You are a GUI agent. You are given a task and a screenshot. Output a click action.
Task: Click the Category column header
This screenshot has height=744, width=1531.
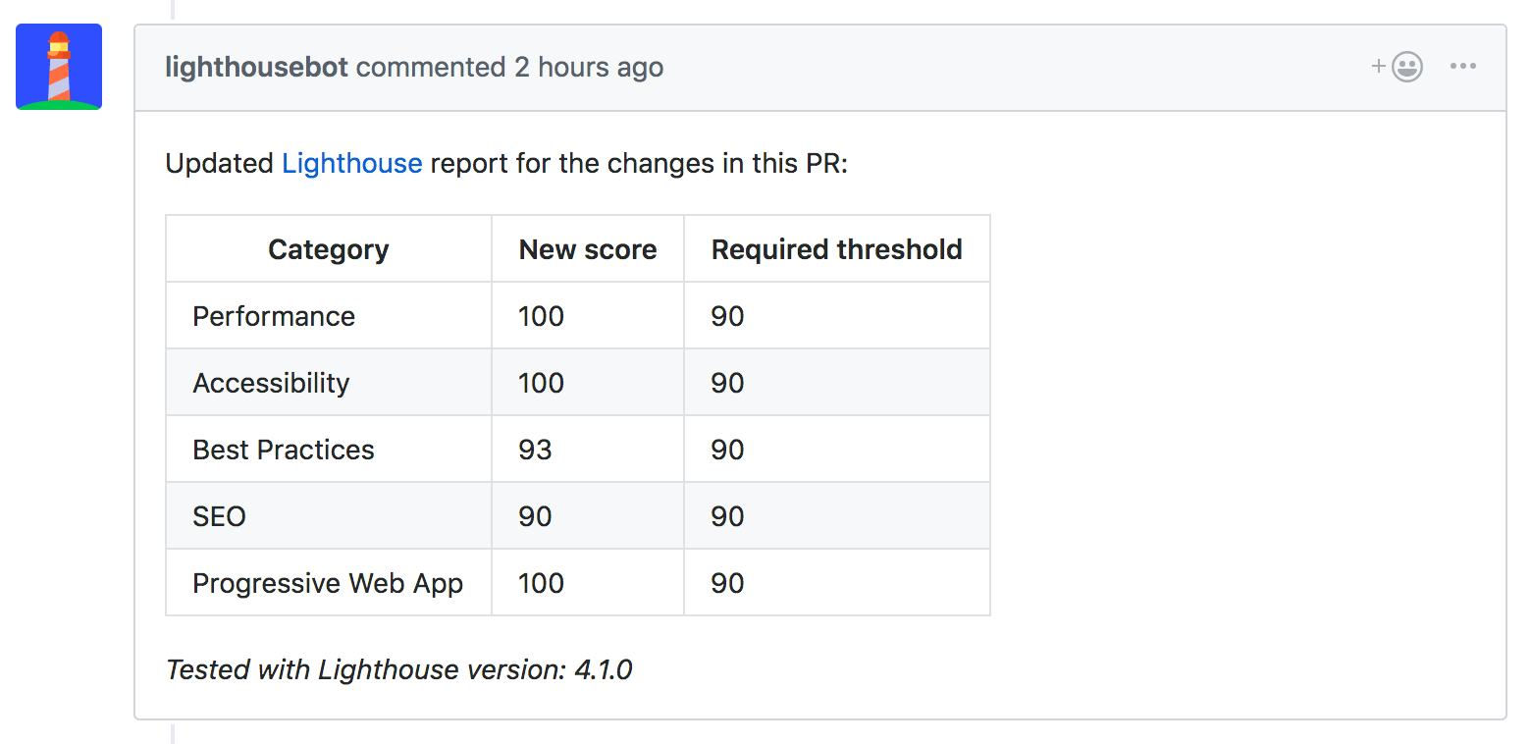coord(329,249)
